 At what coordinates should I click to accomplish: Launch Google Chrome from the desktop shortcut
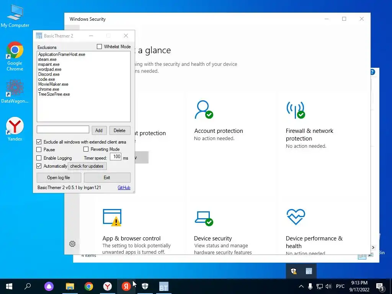pos(15,56)
